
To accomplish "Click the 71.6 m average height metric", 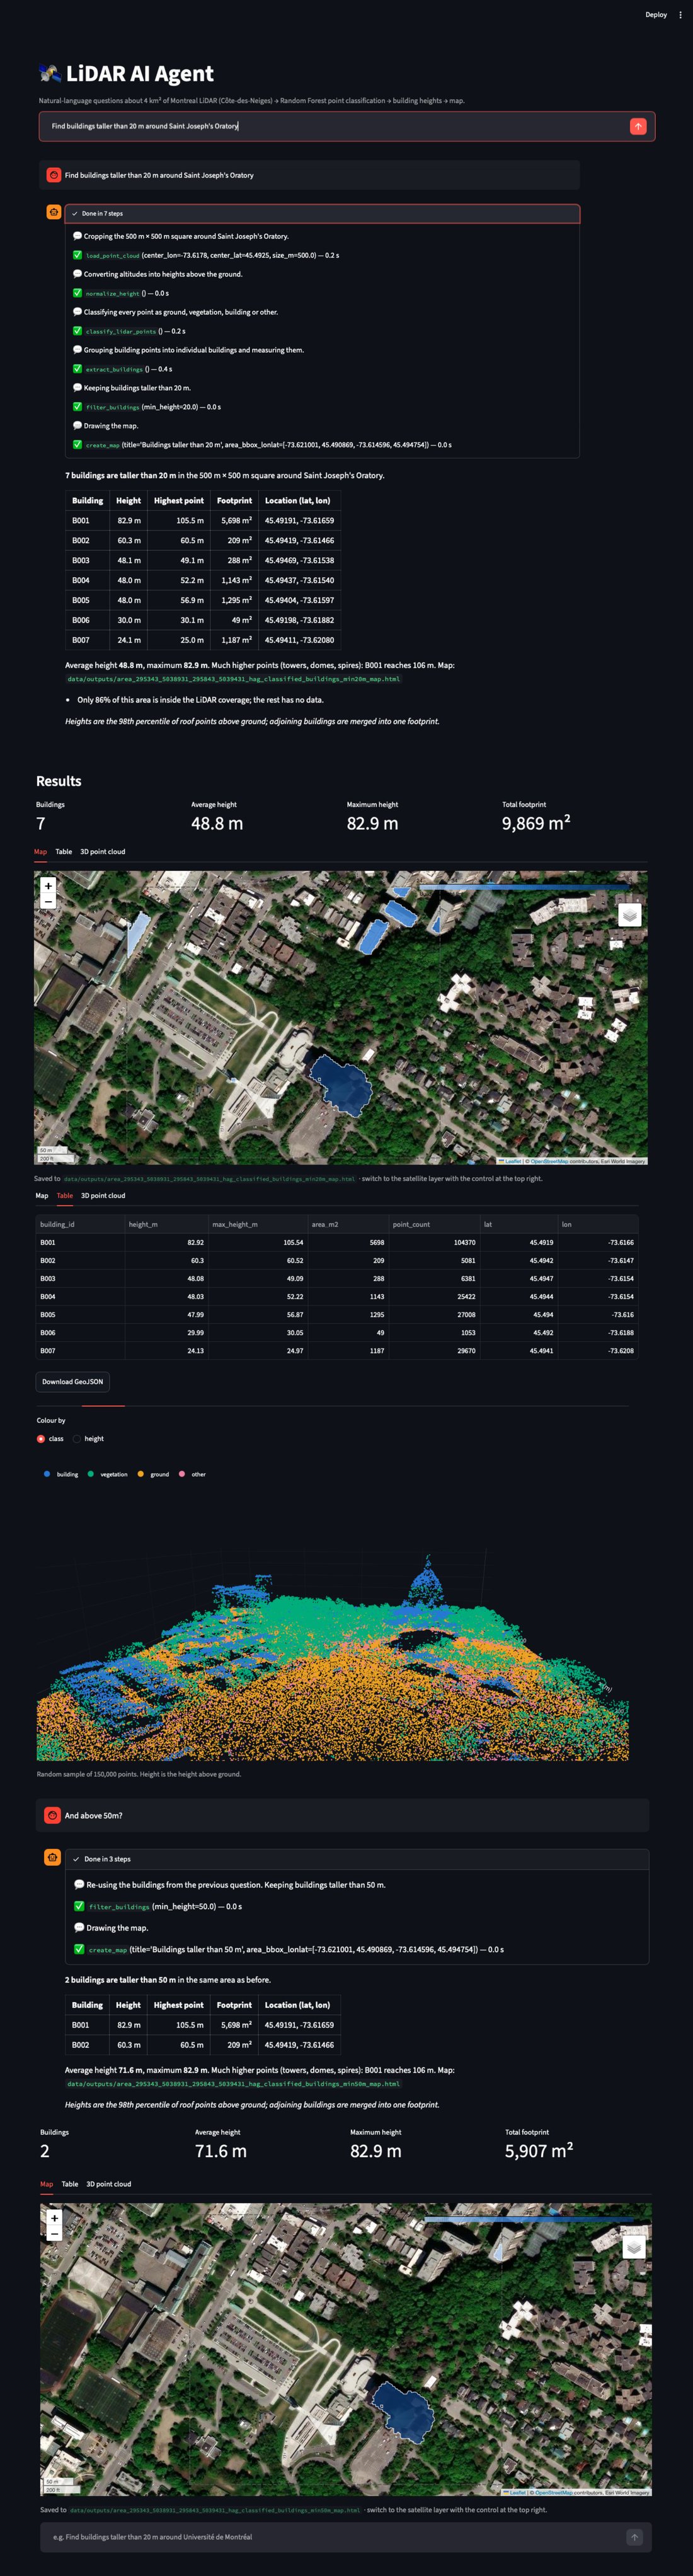I will [221, 2151].
